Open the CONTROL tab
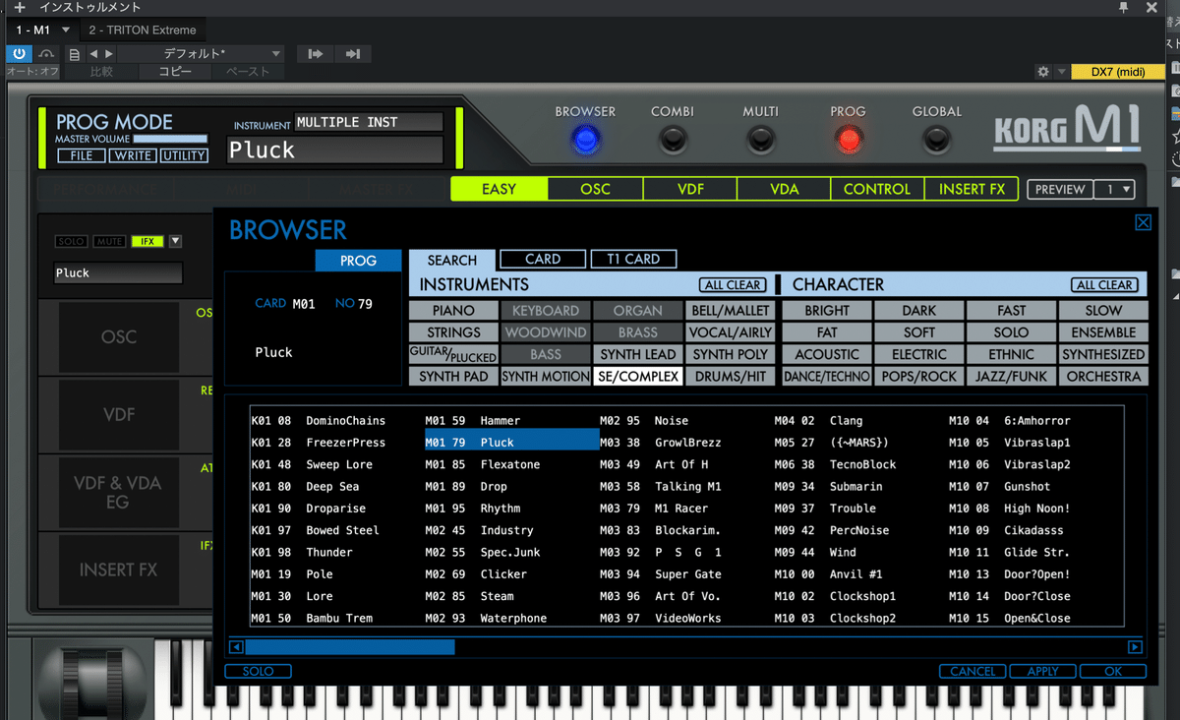1180x720 pixels. pos(877,189)
